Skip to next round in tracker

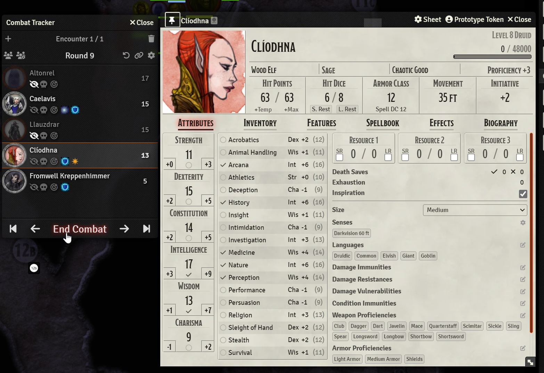147,229
